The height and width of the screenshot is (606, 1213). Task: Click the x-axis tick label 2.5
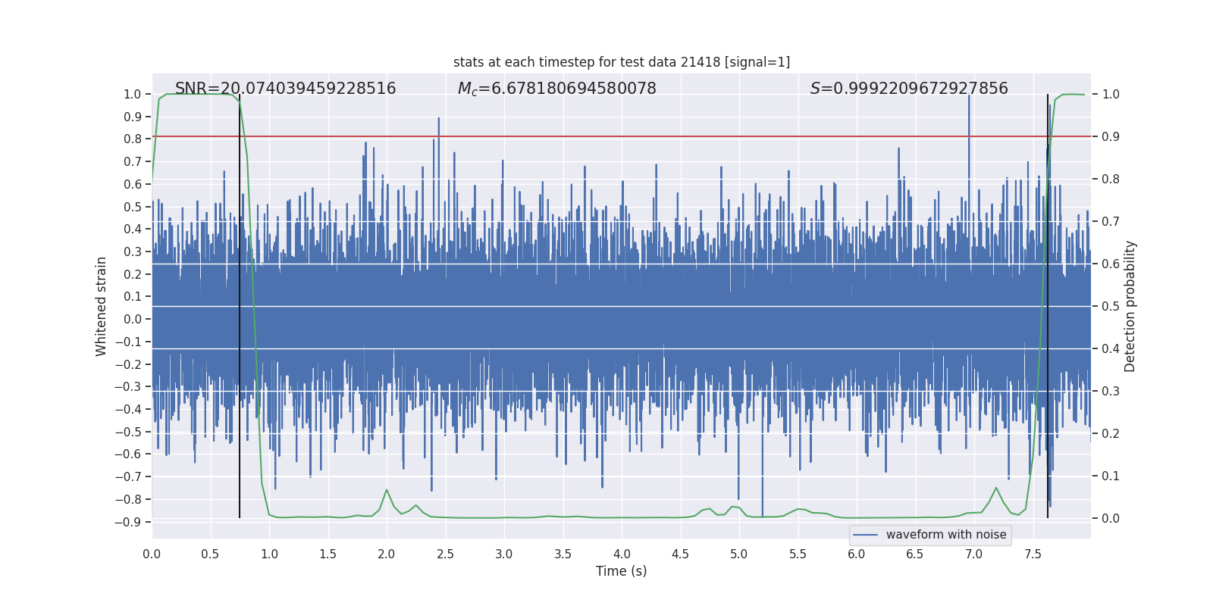445,554
